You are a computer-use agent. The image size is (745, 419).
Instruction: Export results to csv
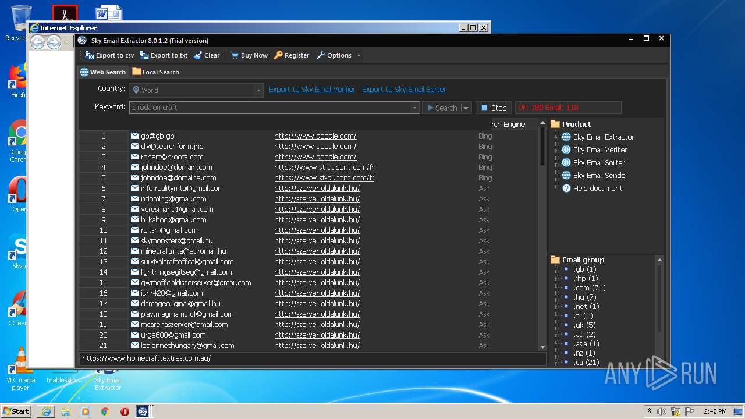click(109, 55)
